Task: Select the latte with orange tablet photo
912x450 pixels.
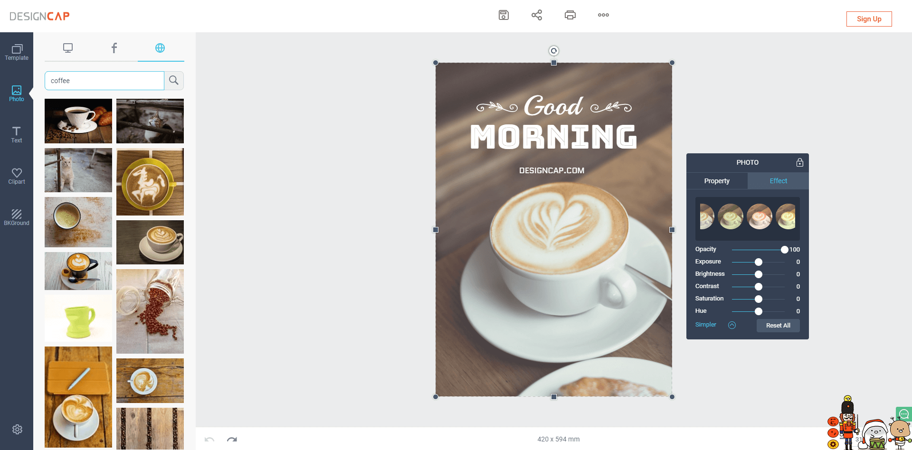Action: (78, 397)
